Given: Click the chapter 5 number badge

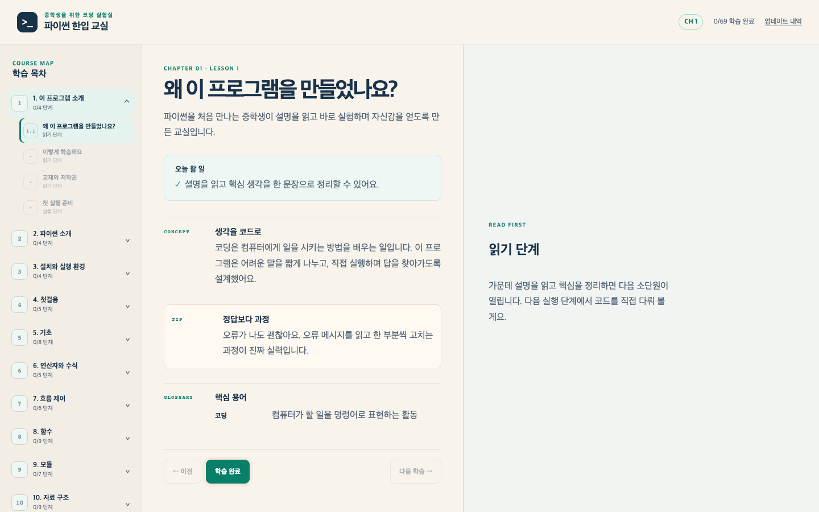Looking at the screenshot, I should click(19, 337).
